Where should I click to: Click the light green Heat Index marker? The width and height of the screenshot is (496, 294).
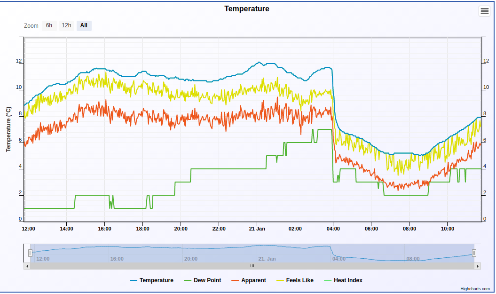(x=327, y=280)
